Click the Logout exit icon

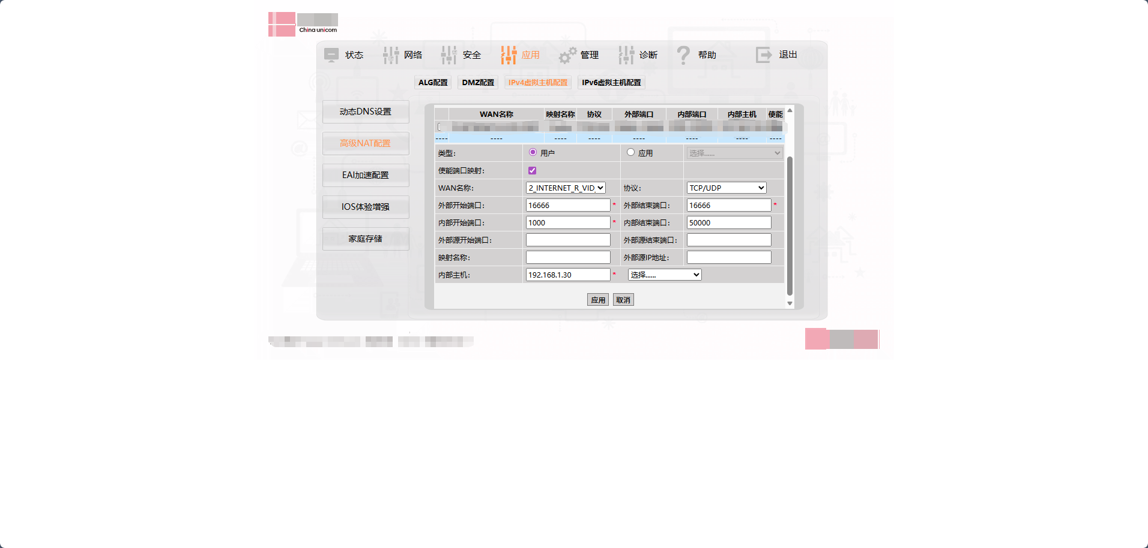coord(764,55)
